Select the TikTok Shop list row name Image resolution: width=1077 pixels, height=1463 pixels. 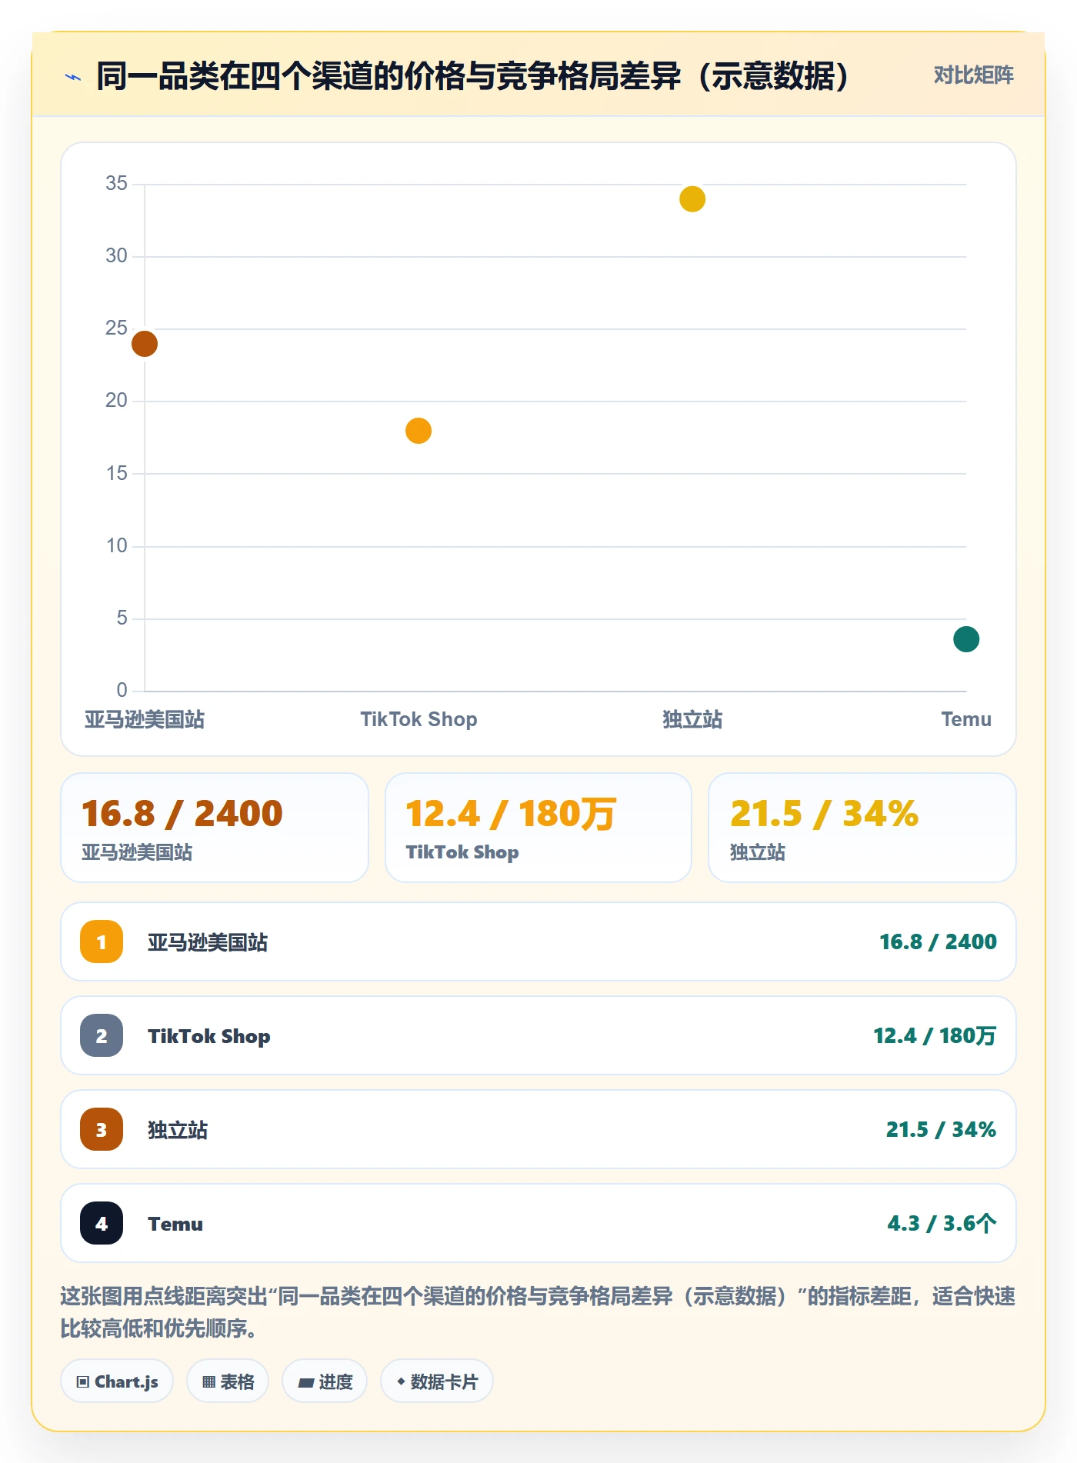(209, 1036)
